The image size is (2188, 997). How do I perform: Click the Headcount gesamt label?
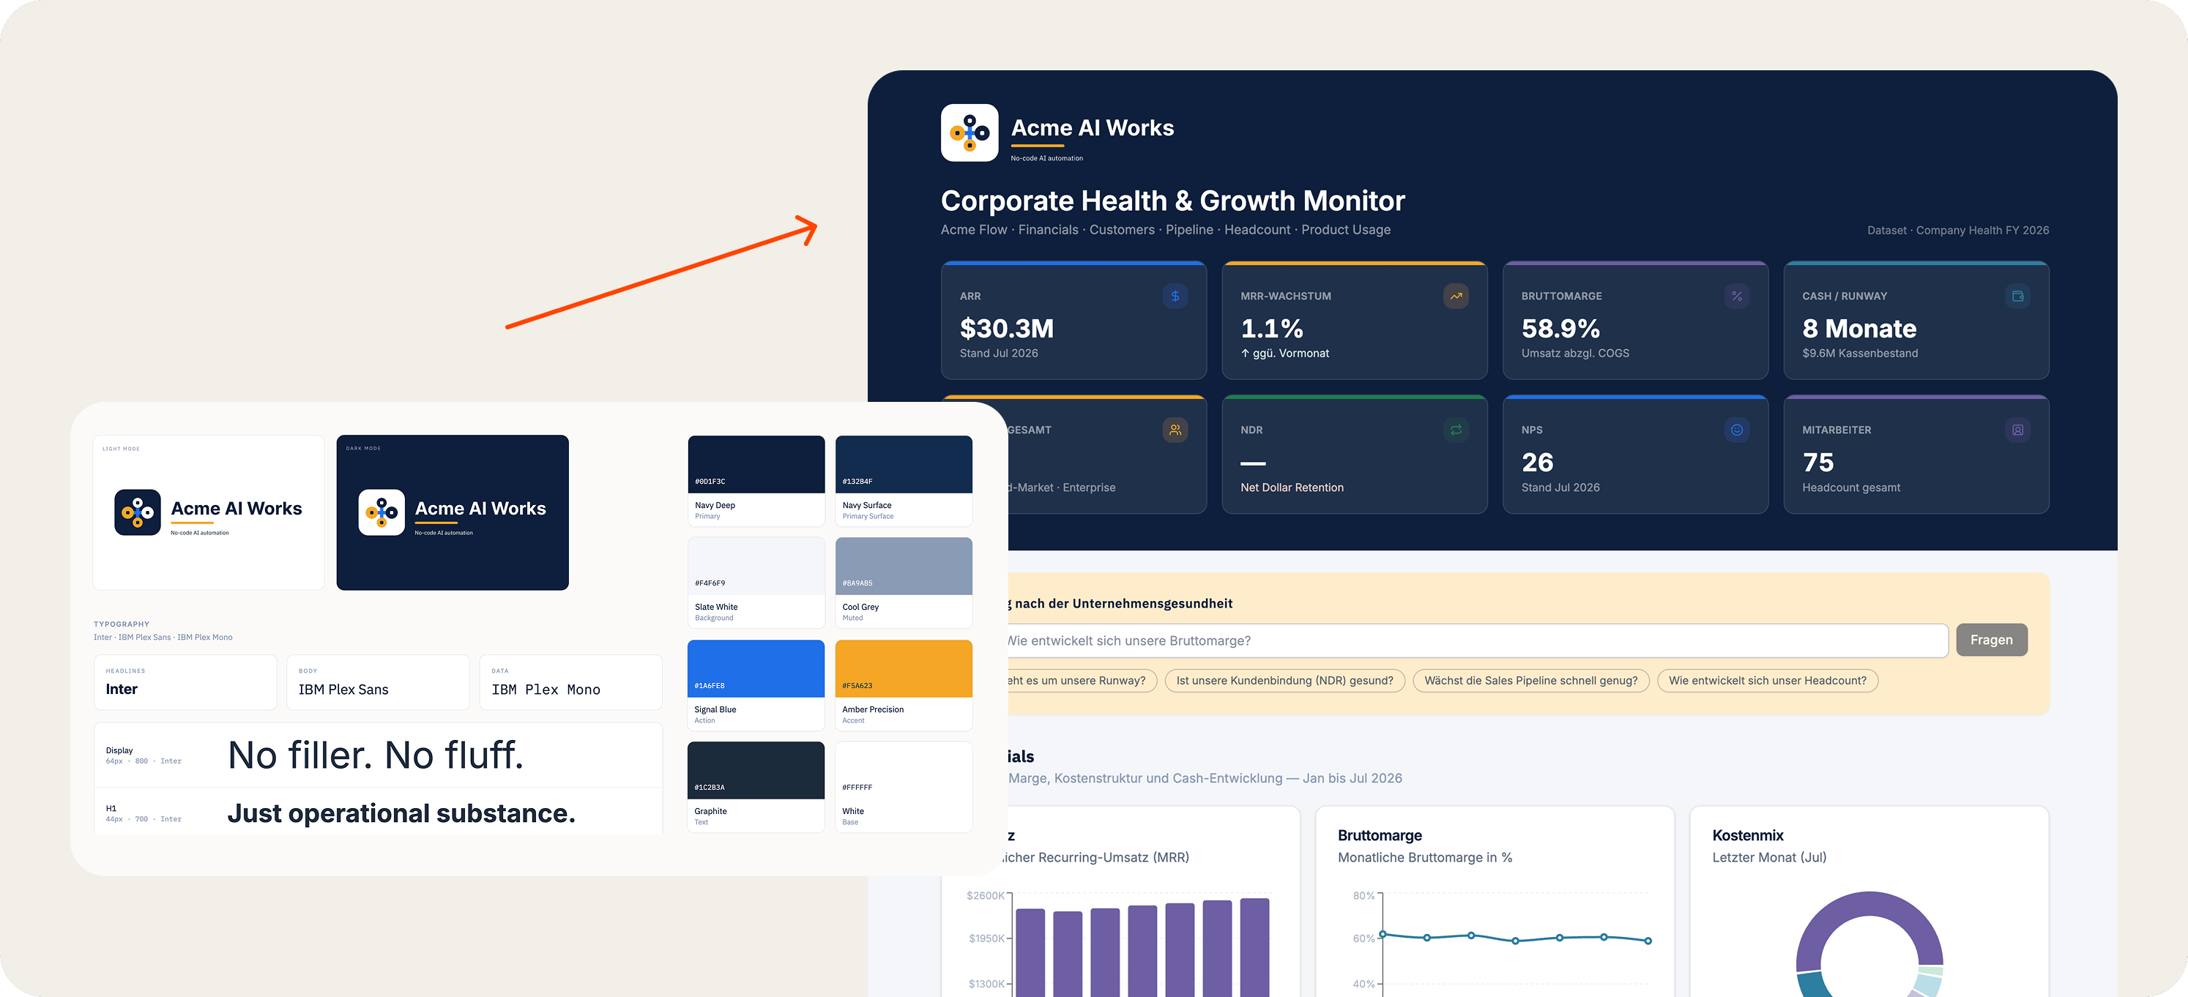1851,488
